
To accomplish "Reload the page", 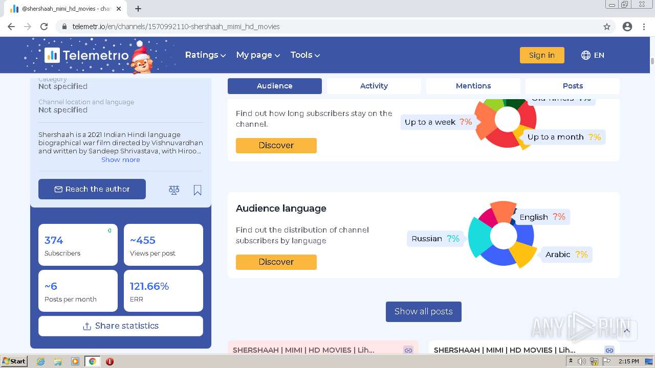I will tap(44, 27).
